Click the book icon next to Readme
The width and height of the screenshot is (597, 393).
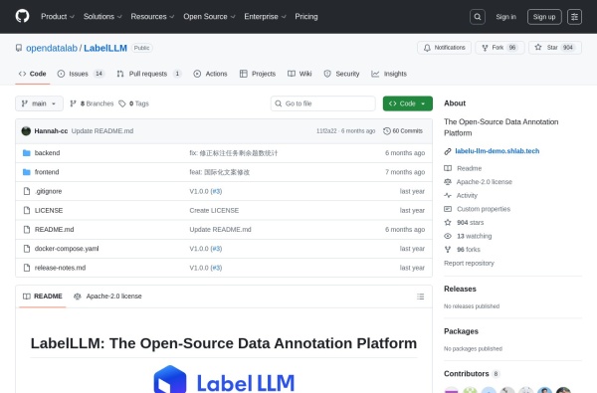pos(448,168)
